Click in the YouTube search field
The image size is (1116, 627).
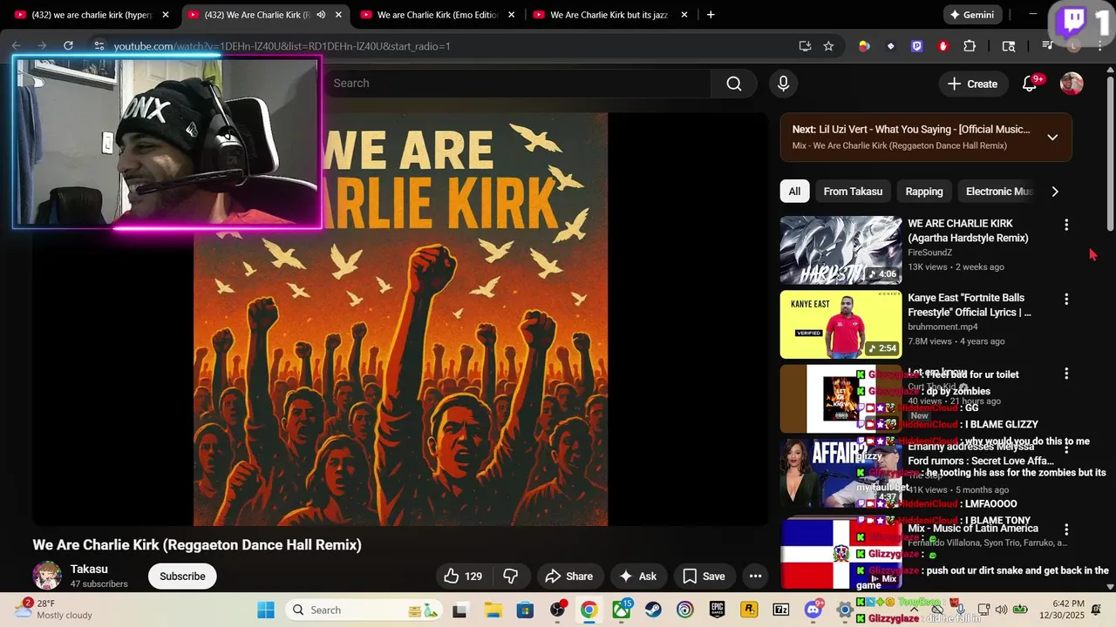click(x=518, y=84)
